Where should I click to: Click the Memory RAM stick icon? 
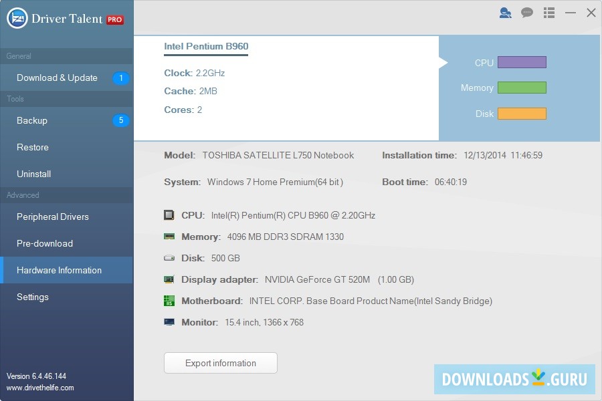tap(169, 237)
